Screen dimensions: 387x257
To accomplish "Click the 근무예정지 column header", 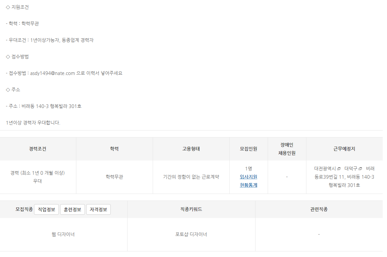I will 344,149.
